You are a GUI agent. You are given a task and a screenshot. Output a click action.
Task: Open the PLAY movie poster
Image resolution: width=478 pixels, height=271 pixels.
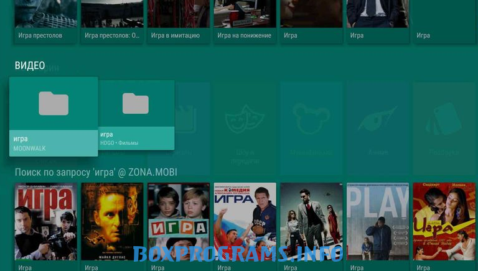[x=378, y=221]
